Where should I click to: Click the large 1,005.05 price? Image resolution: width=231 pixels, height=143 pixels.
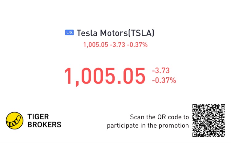[x=105, y=76]
